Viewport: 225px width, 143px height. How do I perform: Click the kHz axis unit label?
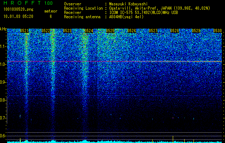coord(3,29)
